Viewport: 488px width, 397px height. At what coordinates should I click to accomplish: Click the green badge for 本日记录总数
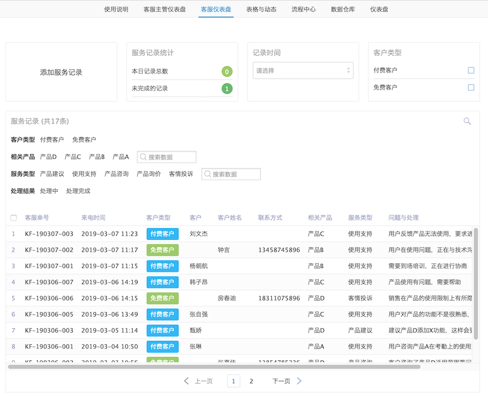[227, 72]
